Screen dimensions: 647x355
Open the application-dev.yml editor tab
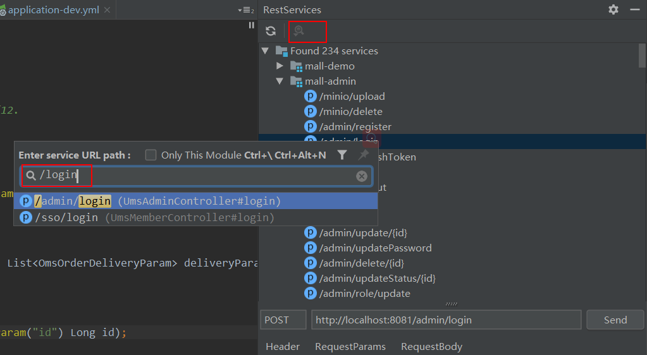click(x=54, y=10)
